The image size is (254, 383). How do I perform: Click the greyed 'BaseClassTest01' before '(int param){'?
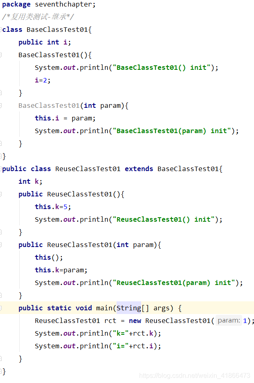[x=49, y=105]
